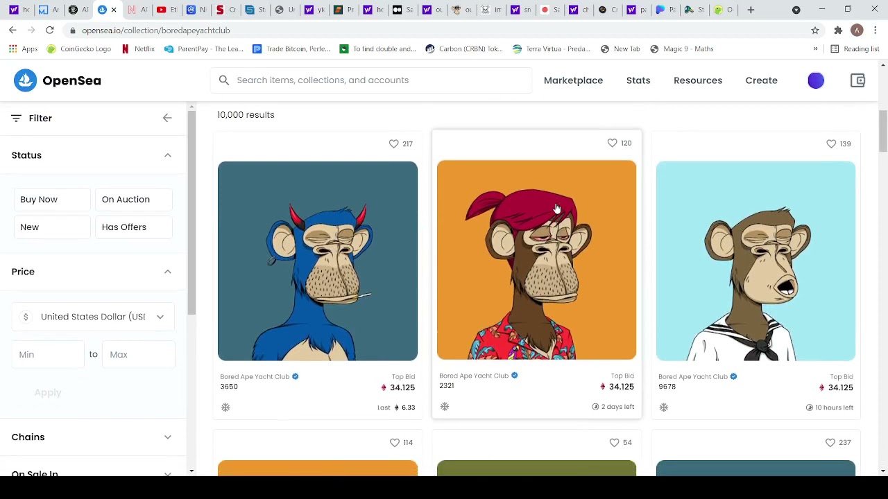888x499 pixels.
Task: Click the Filter lines icon
Action: pos(16,119)
